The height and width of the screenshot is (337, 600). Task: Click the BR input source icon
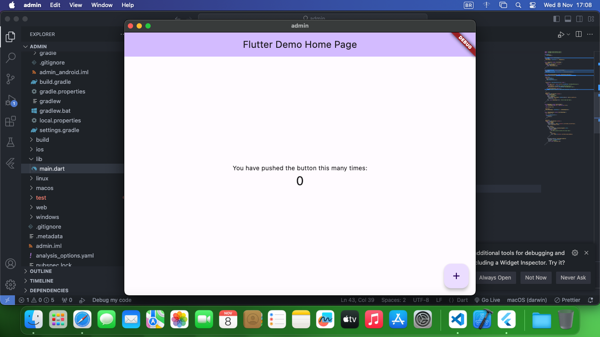pyautogui.click(x=469, y=5)
